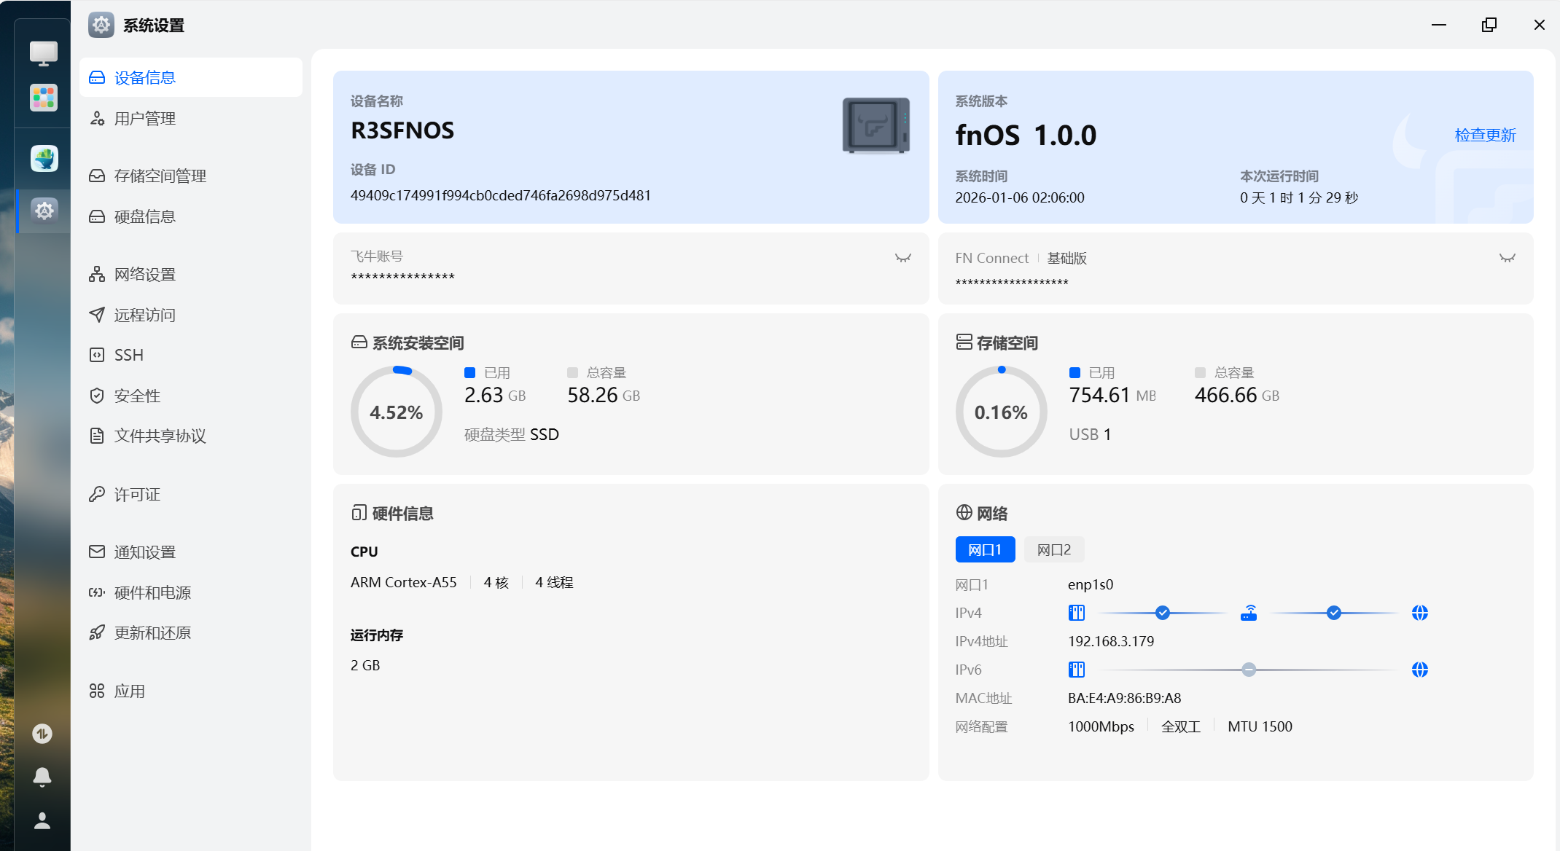1560x851 pixels.
Task: Reveal the hidden 飞牛账号 with eye icon
Action: coord(902,258)
